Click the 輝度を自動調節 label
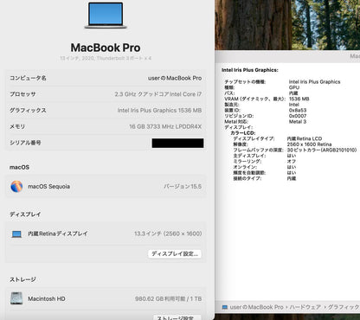The image size is (360, 320). tap(249, 173)
